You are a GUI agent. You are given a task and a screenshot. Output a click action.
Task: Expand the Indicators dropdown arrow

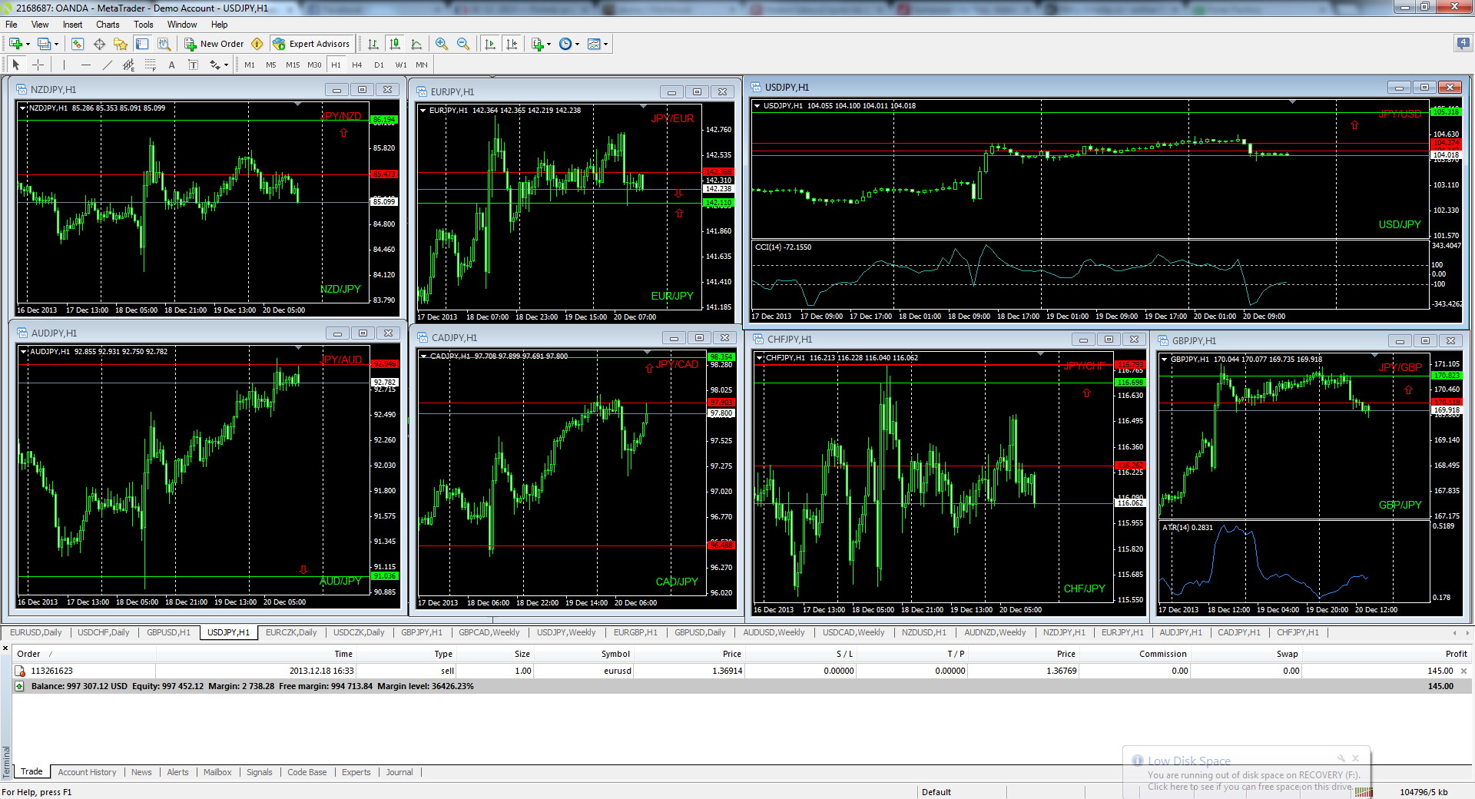tap(549, 44)
